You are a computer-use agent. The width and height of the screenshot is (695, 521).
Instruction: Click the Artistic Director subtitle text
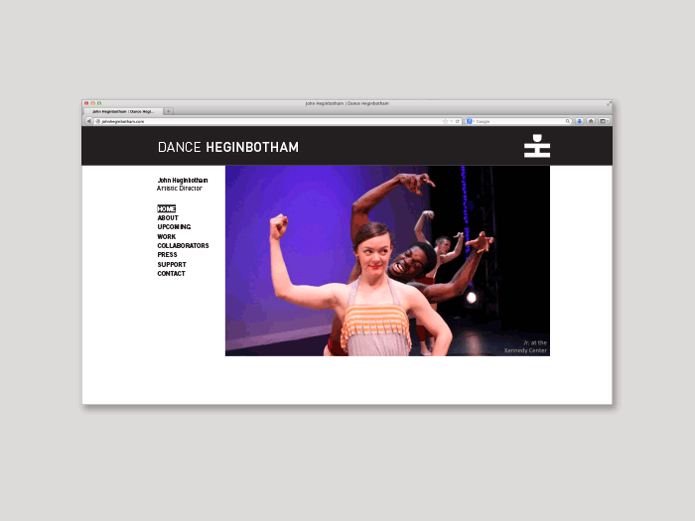pos(179,189)
